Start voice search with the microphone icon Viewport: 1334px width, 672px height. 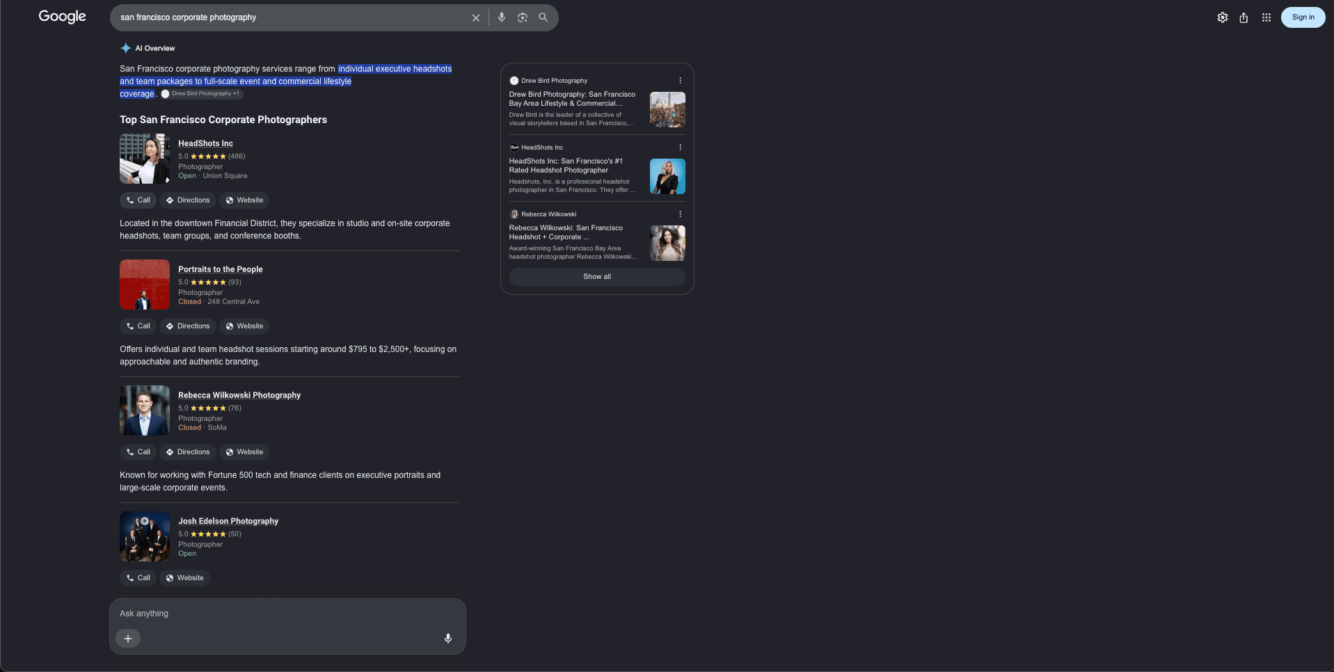coord(502,17)
